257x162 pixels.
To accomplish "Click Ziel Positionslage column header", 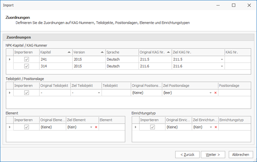I will [x=190, y=85].
